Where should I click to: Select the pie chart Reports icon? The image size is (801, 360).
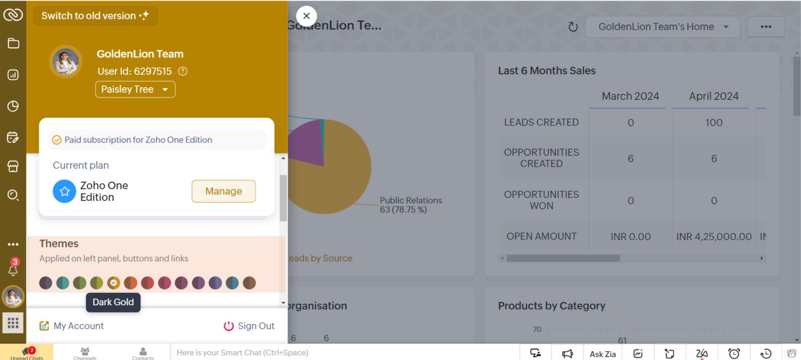13,105
